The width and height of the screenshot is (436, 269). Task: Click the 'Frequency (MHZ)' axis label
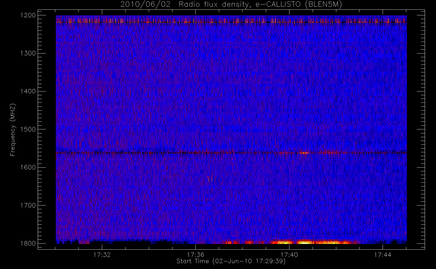[x=13, y=130]
